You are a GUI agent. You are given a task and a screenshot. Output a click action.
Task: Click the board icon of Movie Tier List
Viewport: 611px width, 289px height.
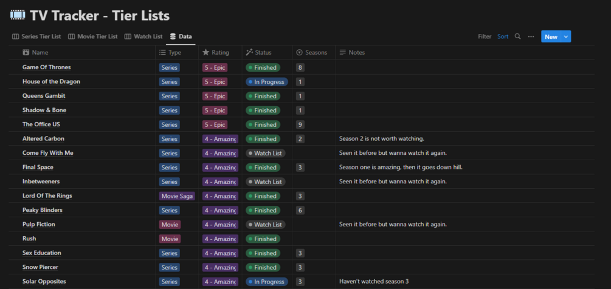click(71, 36)
